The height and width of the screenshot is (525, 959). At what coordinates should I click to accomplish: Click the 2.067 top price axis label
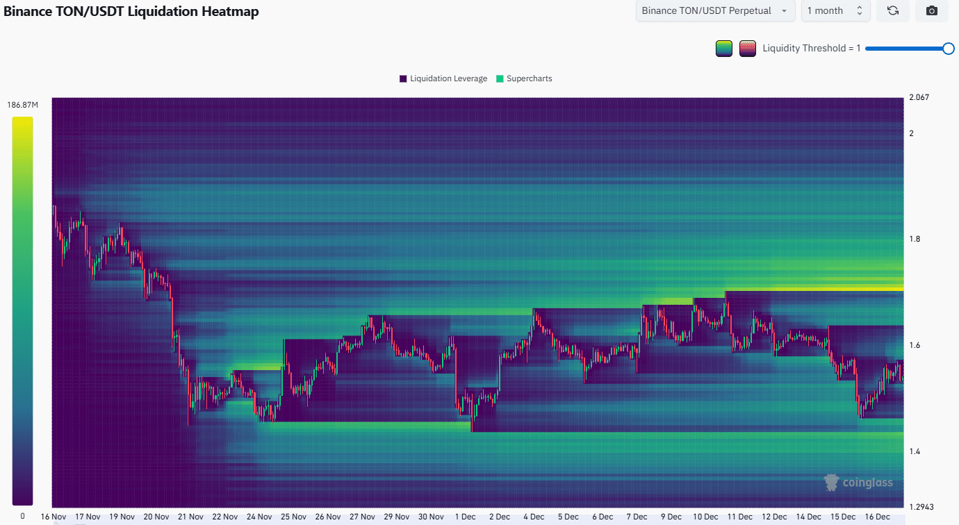[x=919, y=97]
